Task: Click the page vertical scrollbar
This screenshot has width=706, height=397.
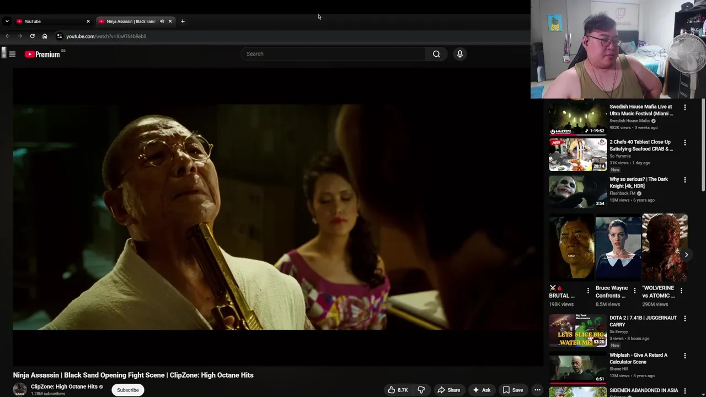Action: [x=703, y=146]
